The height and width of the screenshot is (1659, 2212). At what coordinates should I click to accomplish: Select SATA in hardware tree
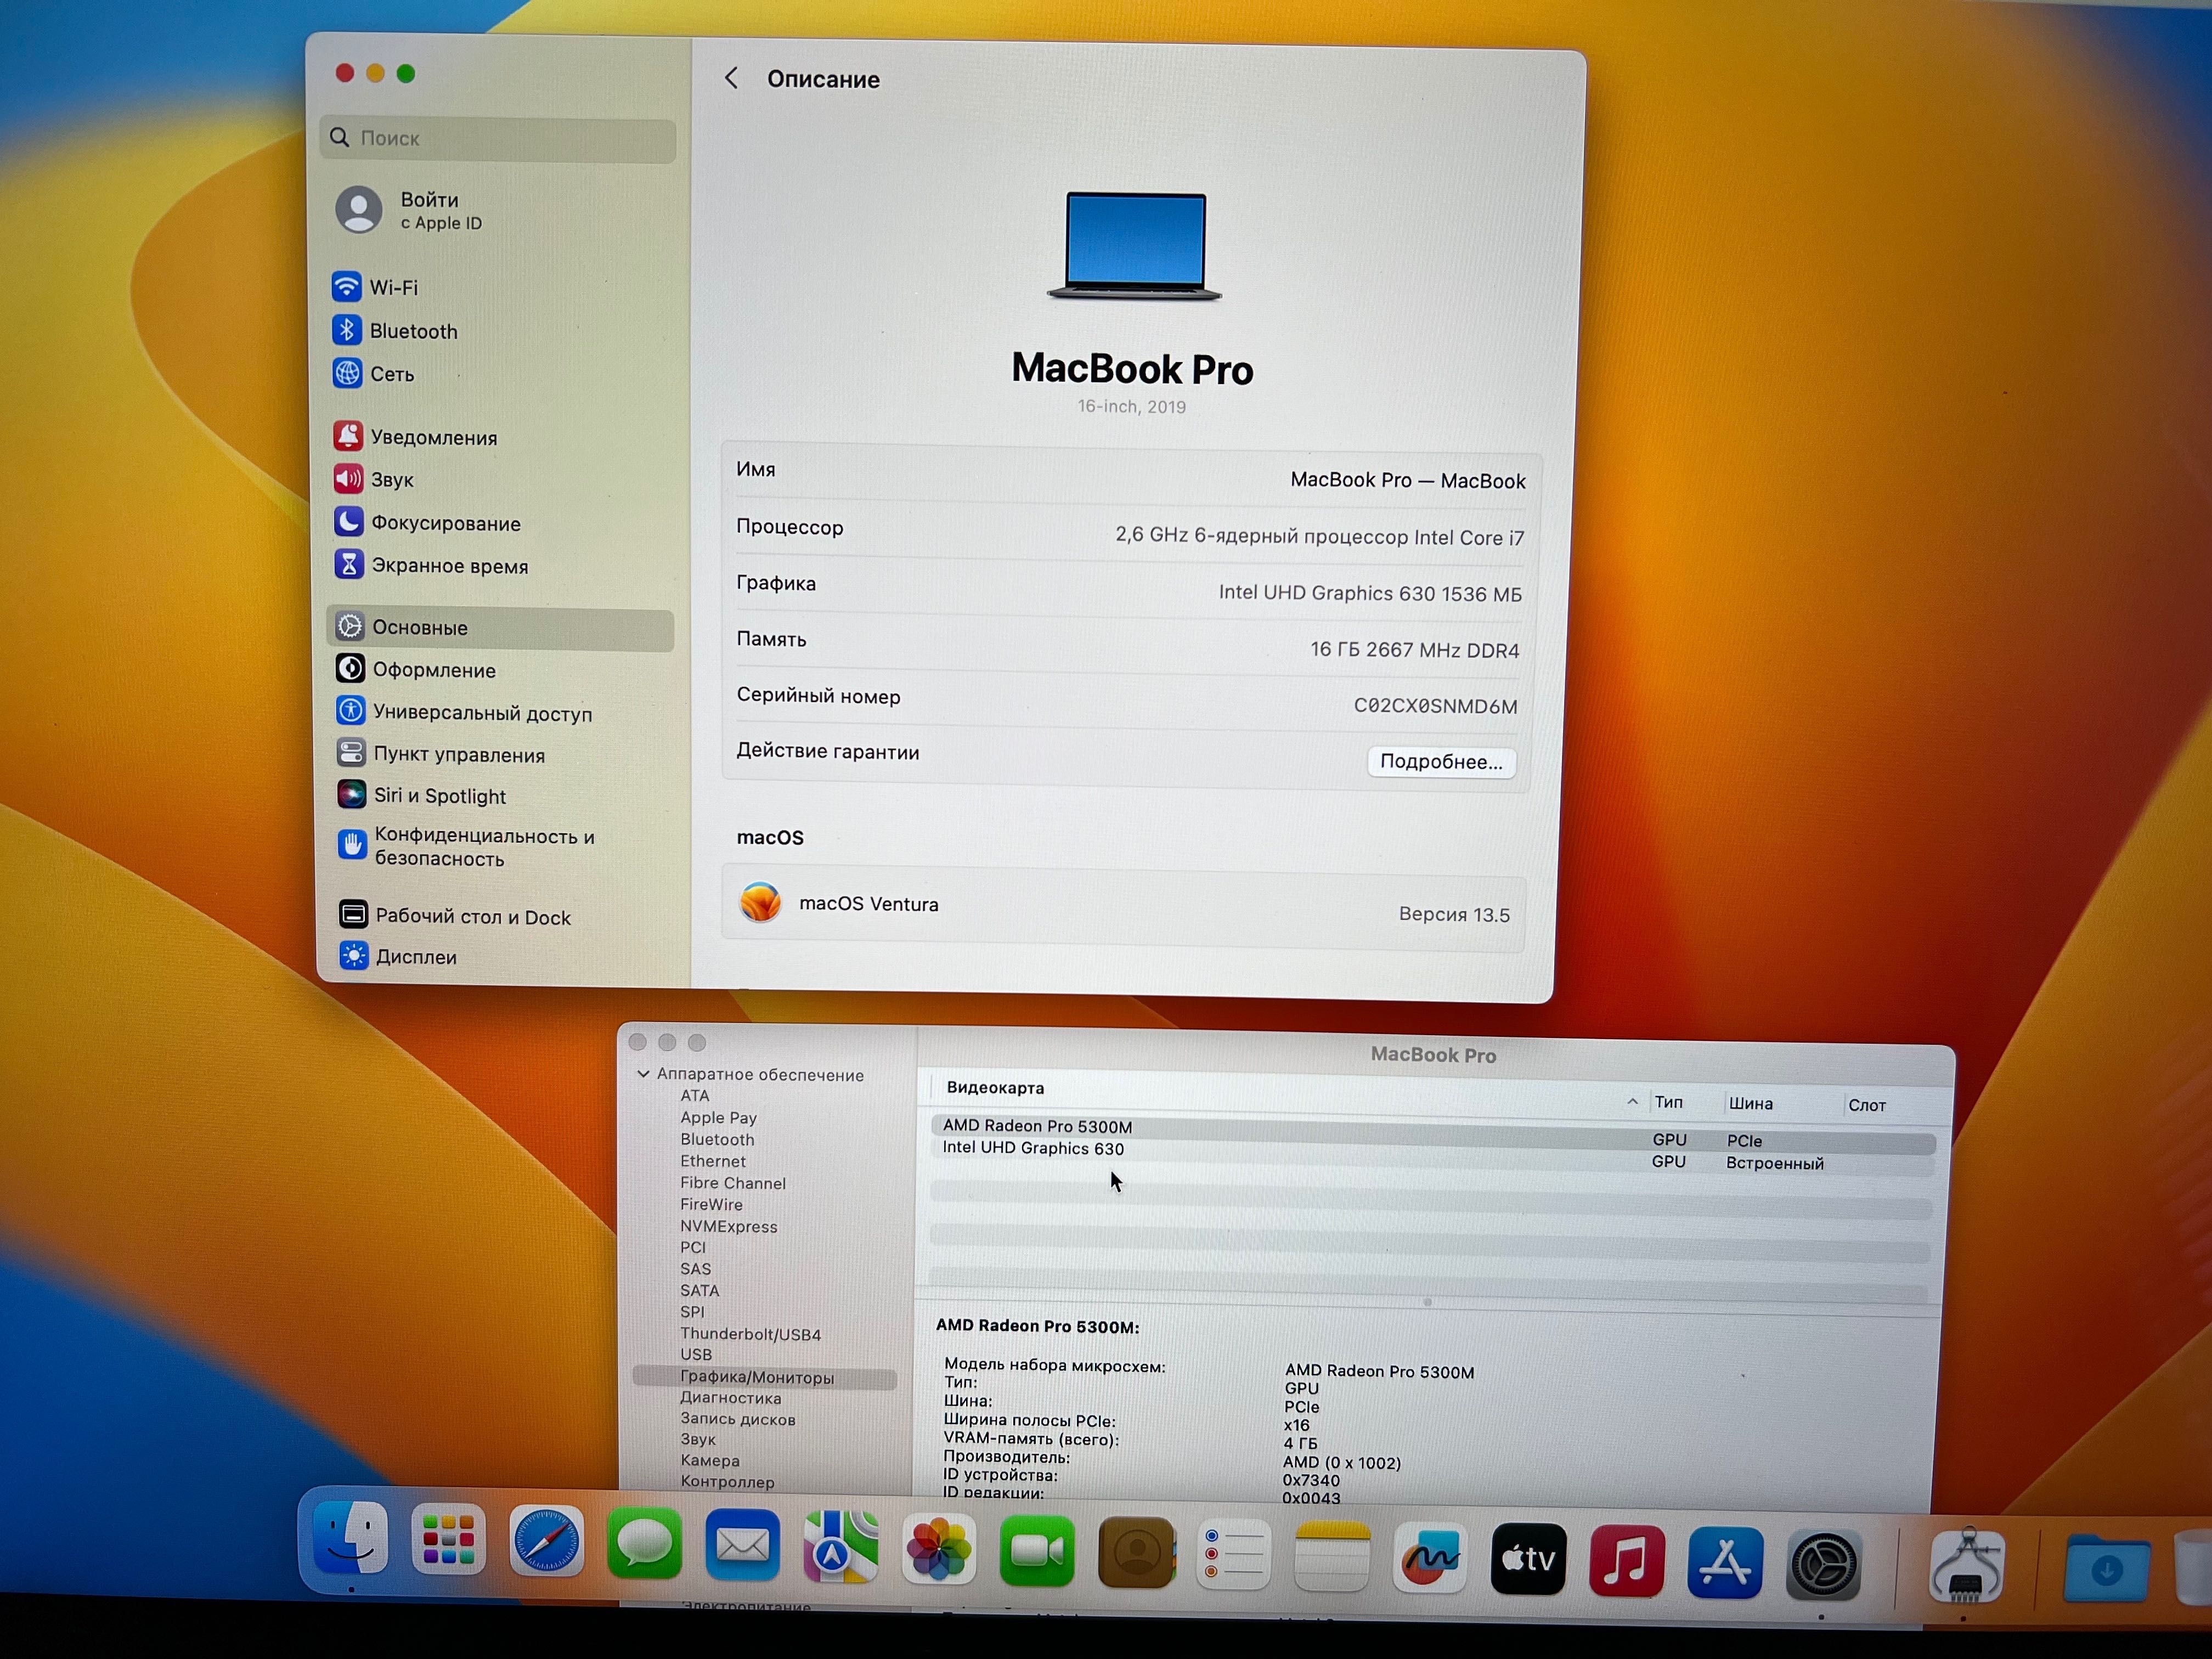pyautogui.click(x=699, y=1291)
